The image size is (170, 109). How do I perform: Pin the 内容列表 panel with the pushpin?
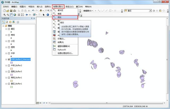tap(32, 18)
